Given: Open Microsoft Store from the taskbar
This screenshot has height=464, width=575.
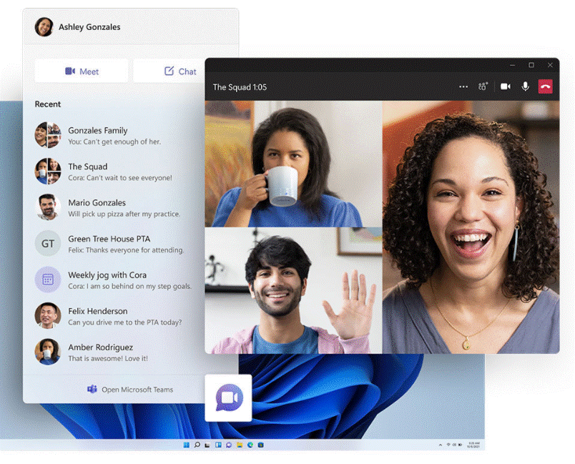Looking at the screenshot, I should tap(261, 445).
